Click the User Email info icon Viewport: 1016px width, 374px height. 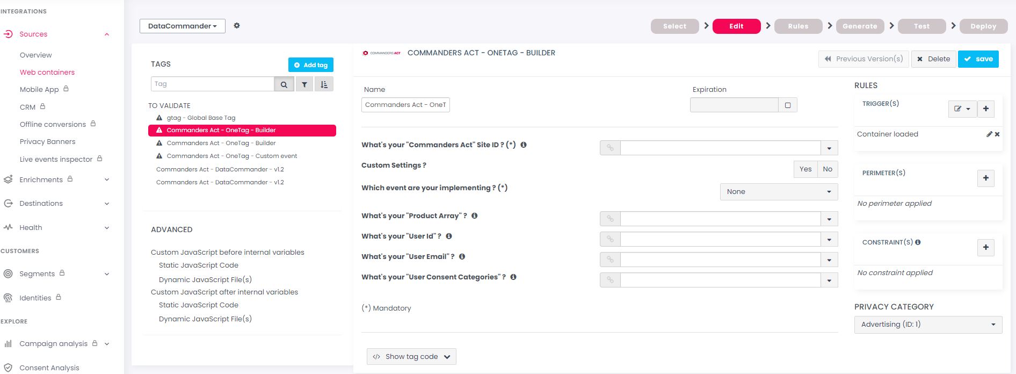462,256
